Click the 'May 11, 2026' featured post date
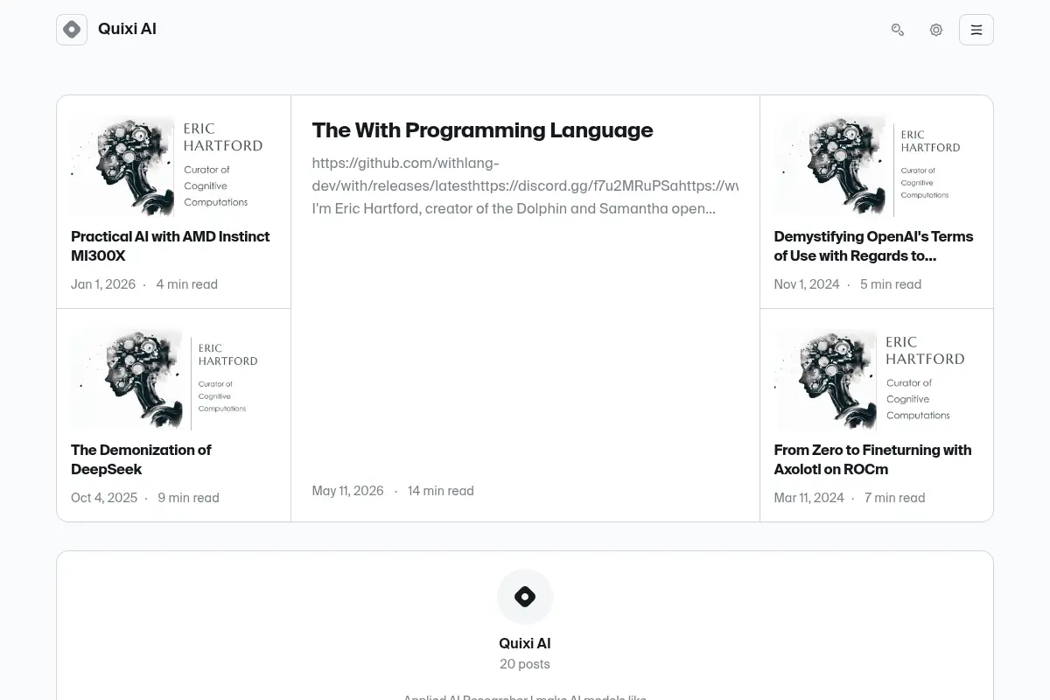The image size is (1050, 700). 347,491
